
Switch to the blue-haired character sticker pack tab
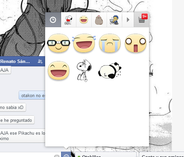(114, 20)
